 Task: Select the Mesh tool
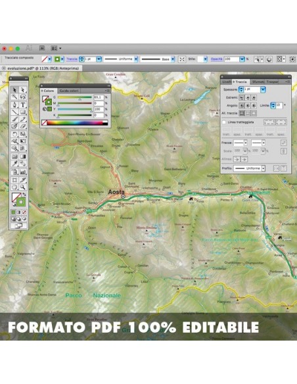14,156
